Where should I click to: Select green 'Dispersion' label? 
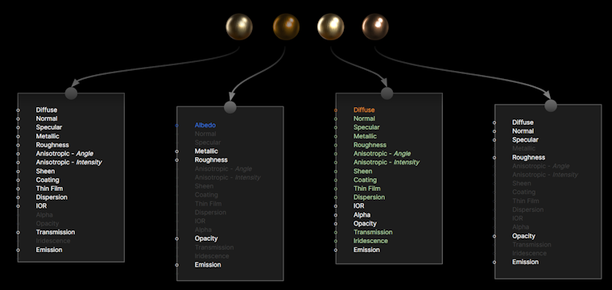click(370, 197)
